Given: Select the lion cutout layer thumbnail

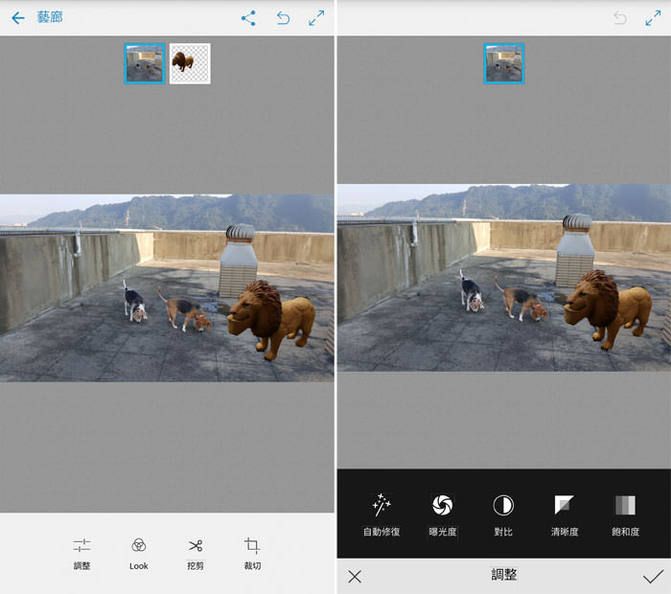Looking at the screenshot, I should (x=190, y=64).
